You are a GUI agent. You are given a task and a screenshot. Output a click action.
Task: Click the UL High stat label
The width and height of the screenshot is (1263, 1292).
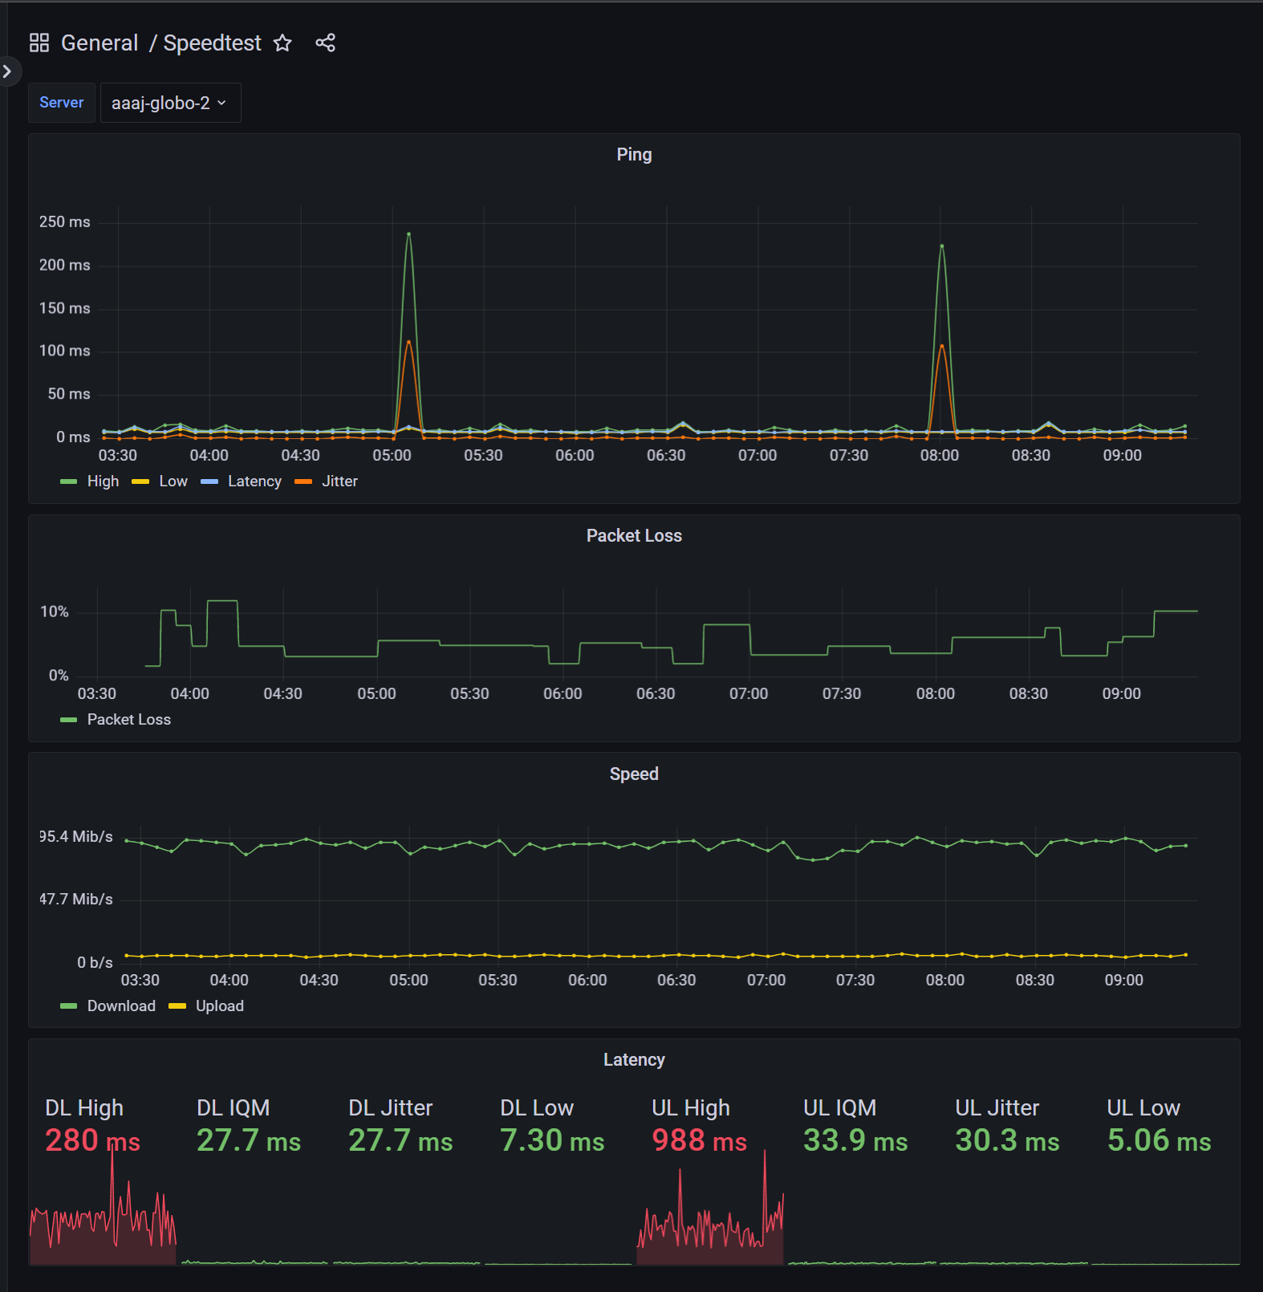point(691,1108)
